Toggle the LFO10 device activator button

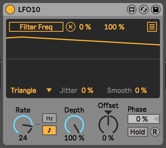click(x=10, y=9)
